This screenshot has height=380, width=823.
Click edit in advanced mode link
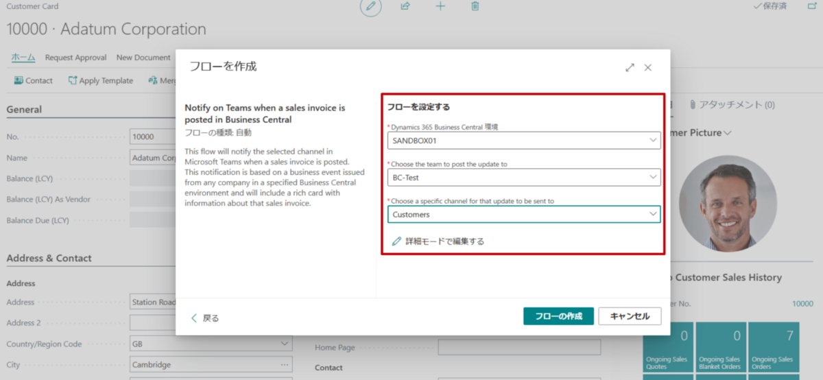coord(438,241)
